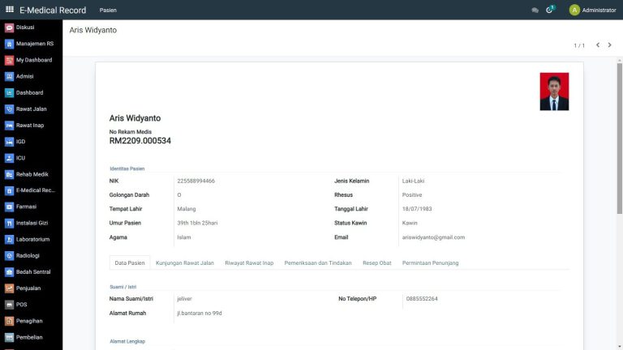Open Manajemen RS module

coord(31,44)
